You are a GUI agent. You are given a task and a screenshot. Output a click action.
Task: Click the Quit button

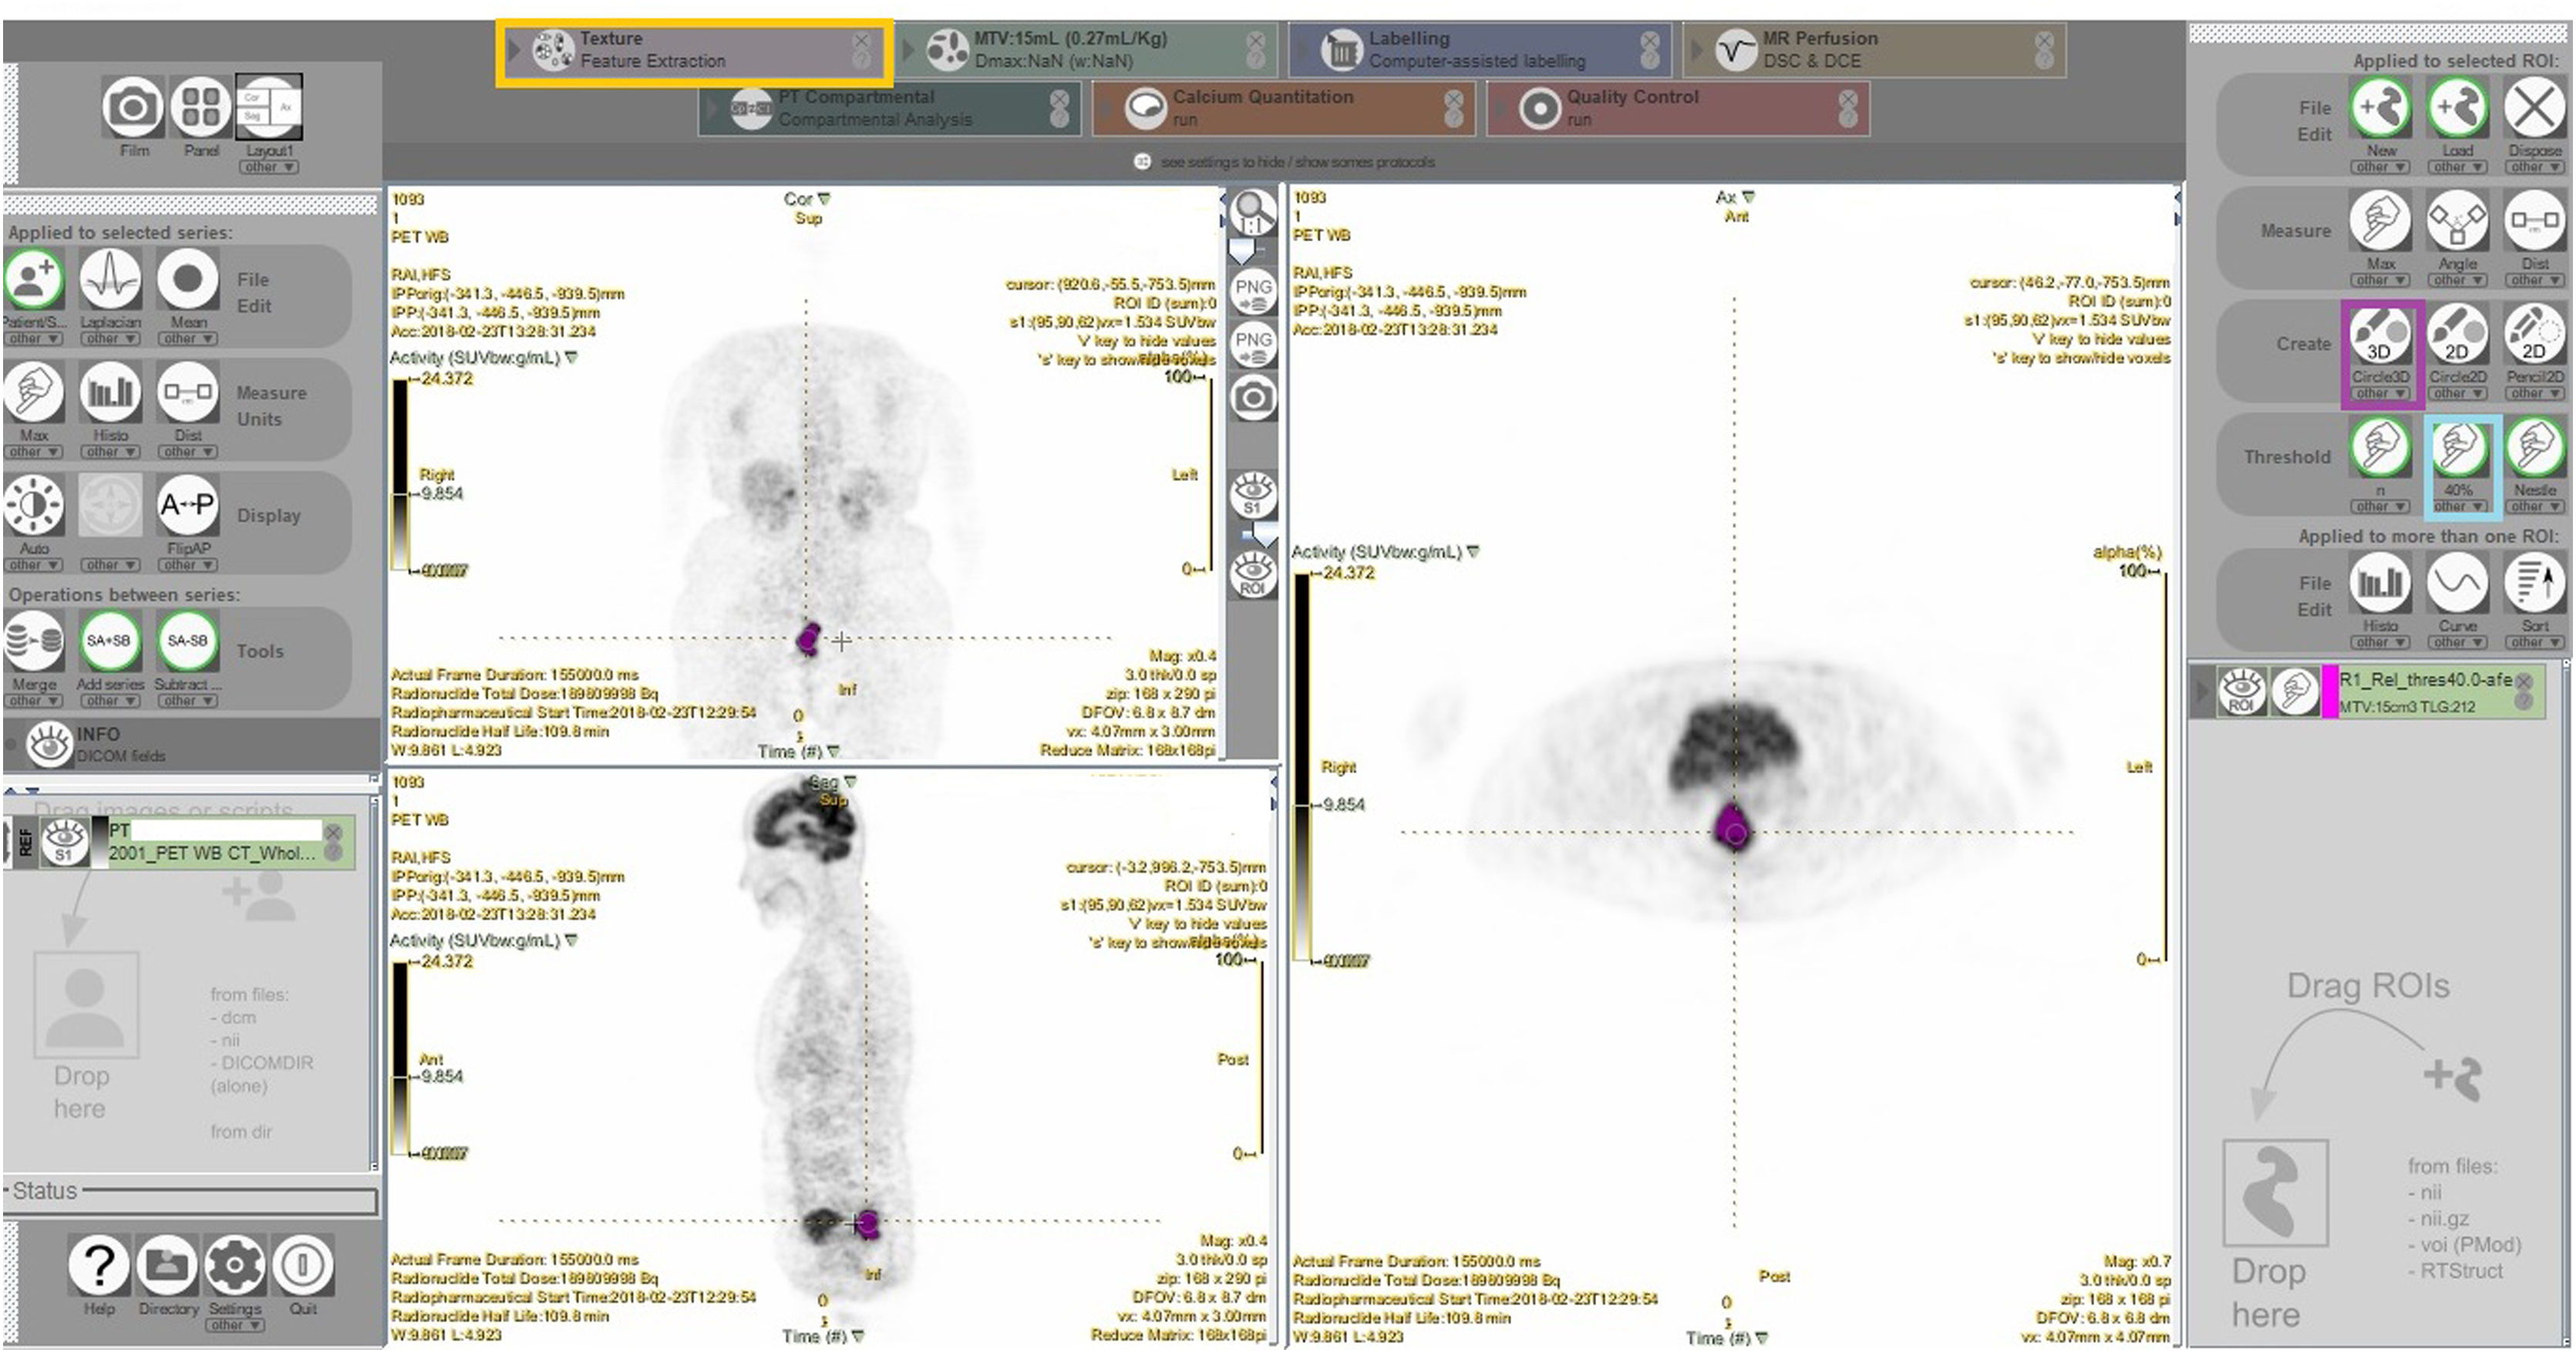(x=302, y=1266)
